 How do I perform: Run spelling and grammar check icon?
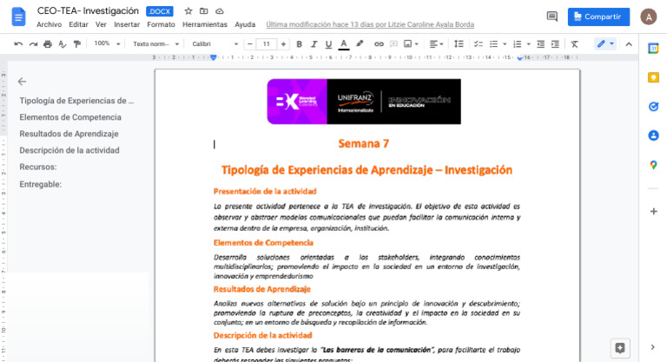pos(63,43)
